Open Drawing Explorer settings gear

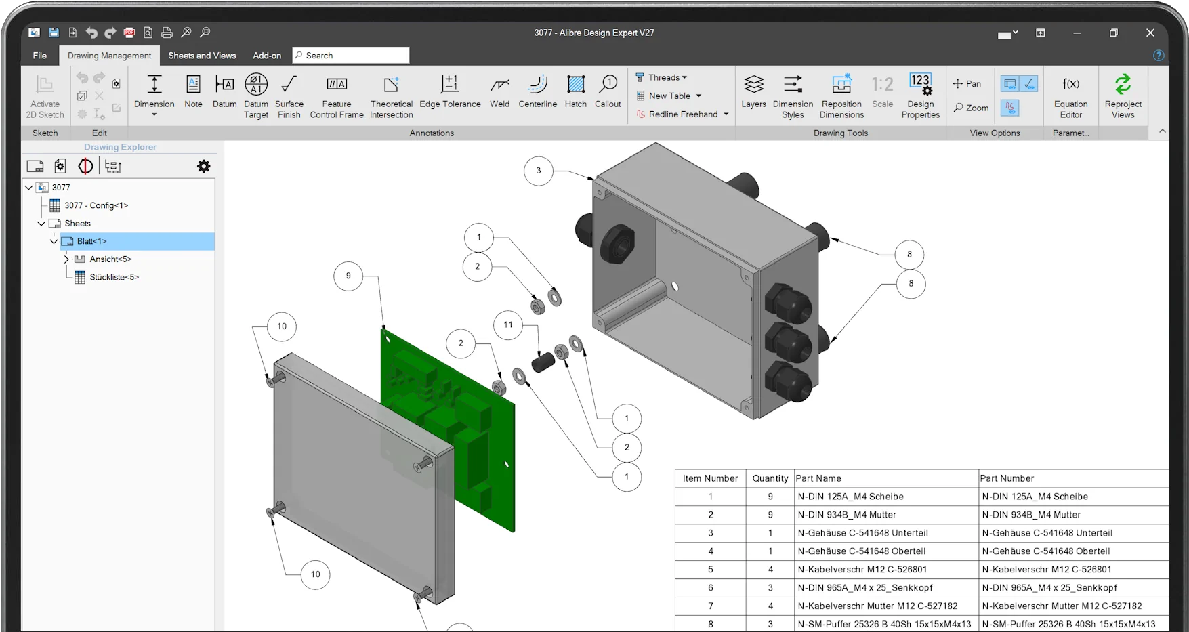click(203, 166)
